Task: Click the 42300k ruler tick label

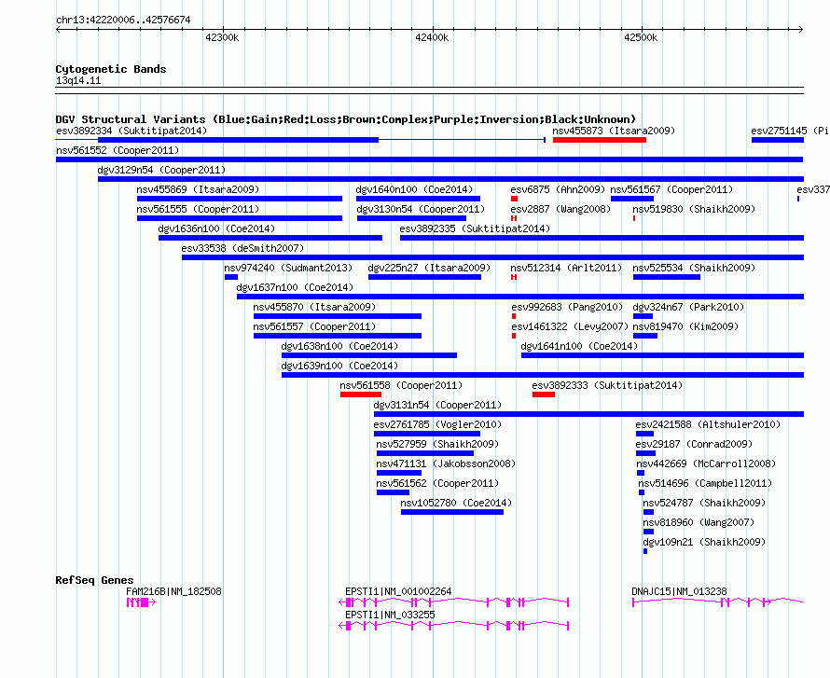Action: pyautogui.click(x=222, y=37)
